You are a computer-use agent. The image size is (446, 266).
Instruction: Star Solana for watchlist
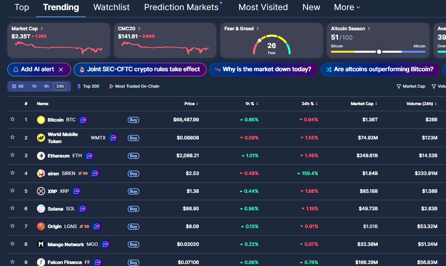(12, 208)
